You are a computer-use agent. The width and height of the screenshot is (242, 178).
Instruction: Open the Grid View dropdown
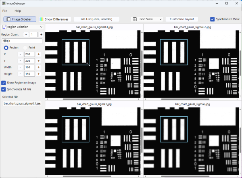point(147,19)
